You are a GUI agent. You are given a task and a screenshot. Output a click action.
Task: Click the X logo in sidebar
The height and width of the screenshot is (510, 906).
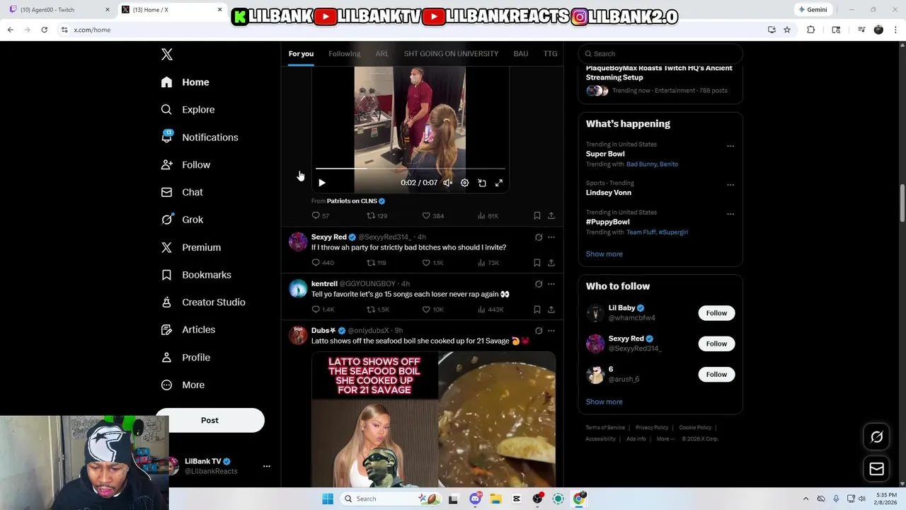click(x=167, y=55)
